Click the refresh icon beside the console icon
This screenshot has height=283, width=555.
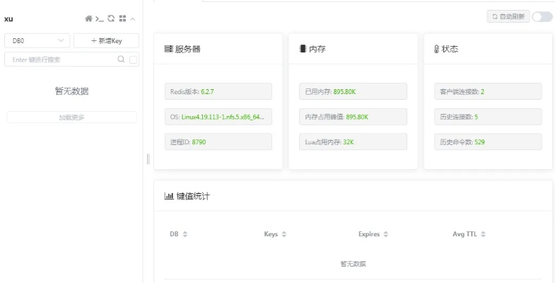[x=111, y=18]
